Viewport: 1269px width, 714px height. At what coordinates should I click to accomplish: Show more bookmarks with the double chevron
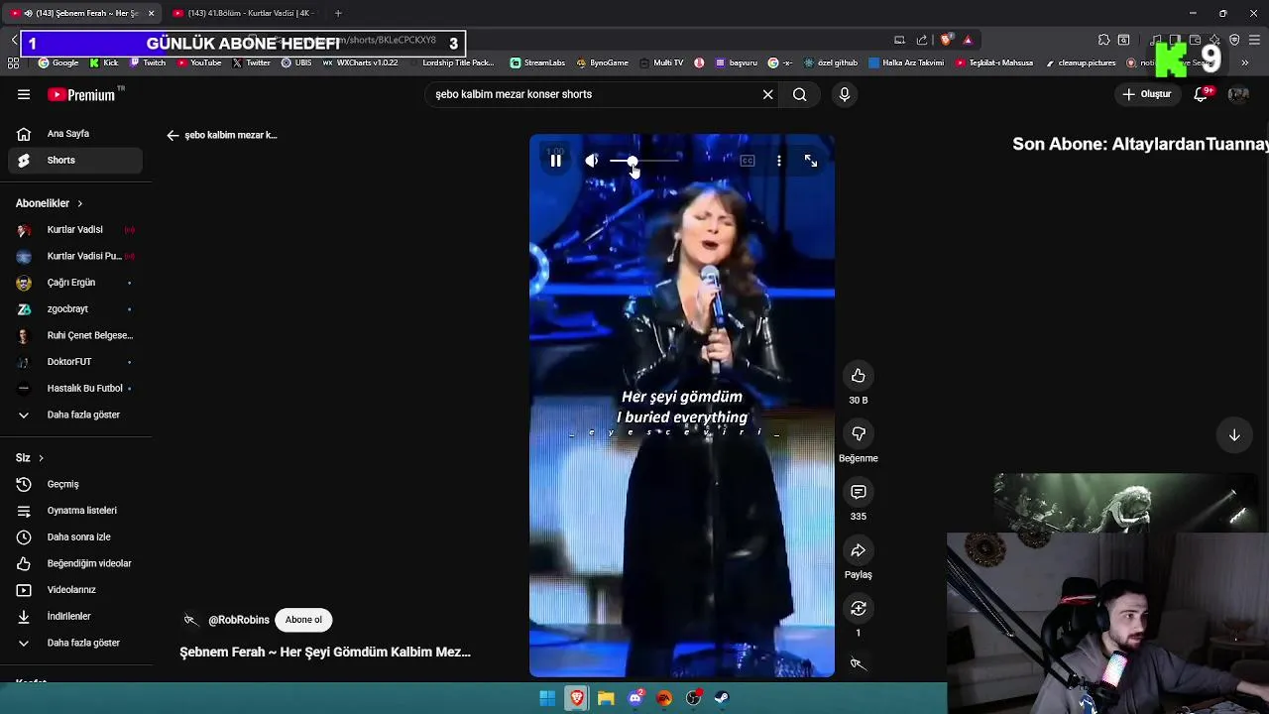pos(1245,62)
